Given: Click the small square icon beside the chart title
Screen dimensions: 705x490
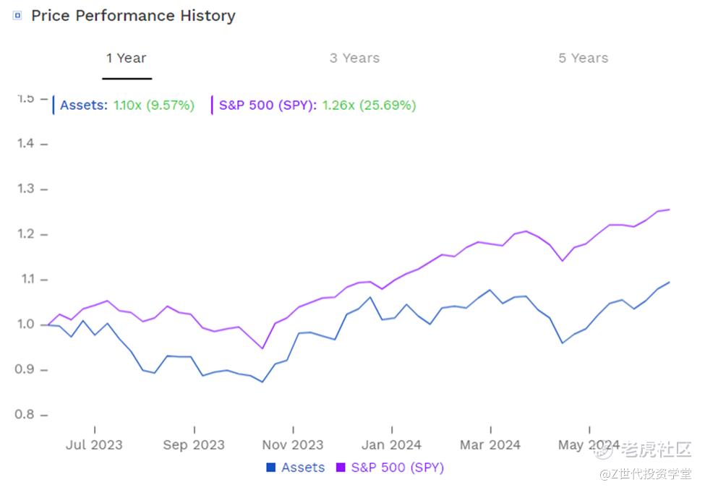Looking at the screenshot, I should pyautogui.click(x=17, y=15).
